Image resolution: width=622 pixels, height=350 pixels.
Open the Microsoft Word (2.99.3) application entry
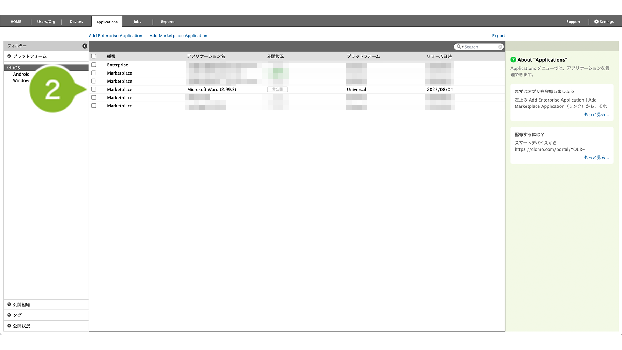(x=211, y=90)
